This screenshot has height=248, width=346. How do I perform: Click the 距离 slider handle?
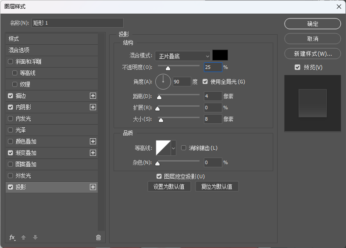[x=159, y=97]
